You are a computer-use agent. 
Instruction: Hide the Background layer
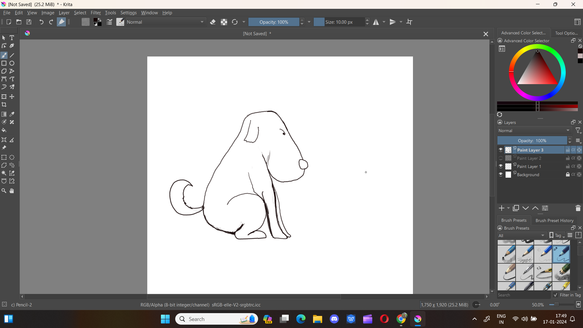click(501, 175)
